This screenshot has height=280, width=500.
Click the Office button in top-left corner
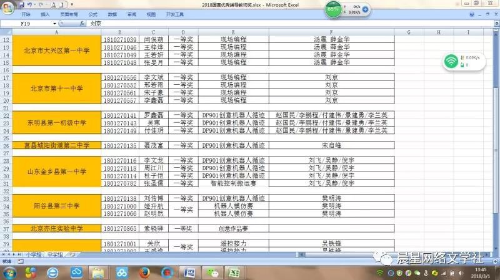[7, 5]
